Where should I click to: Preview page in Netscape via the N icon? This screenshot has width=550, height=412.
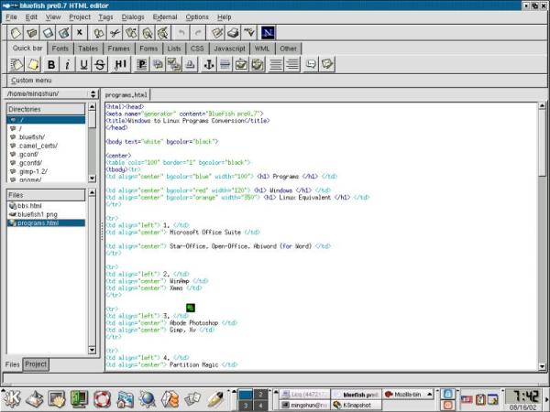click(268, 33)
